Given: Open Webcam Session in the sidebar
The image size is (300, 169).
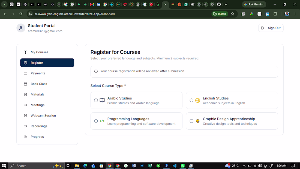Looking at the screenshot, I should [47, 115].
